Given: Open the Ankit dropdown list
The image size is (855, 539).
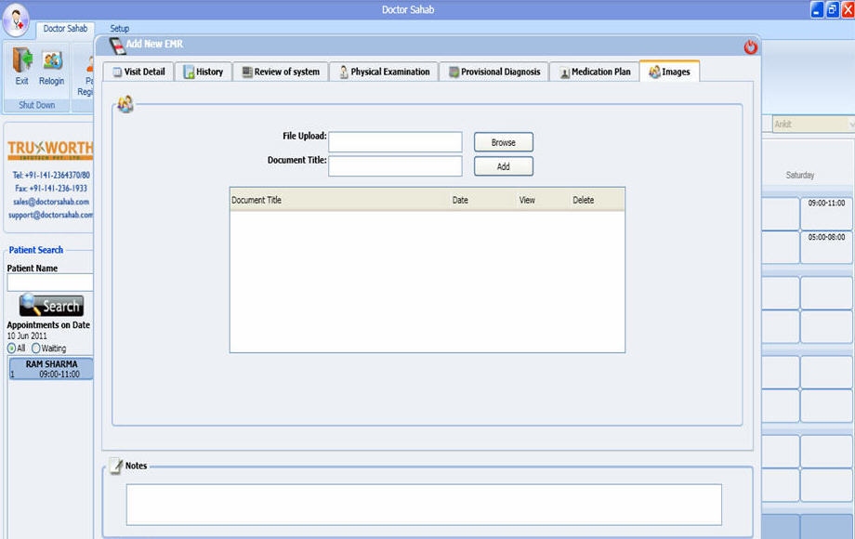Looking at the screenshot, I should click(x=850, y=124).
